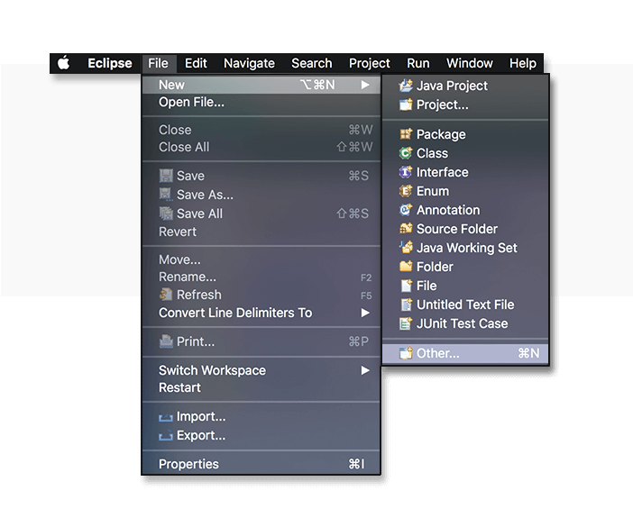Expand Convert Line Delimiters To arrow

365,313
